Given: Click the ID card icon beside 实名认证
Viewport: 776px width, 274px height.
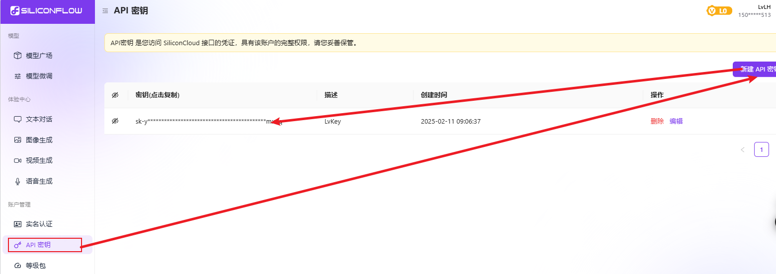Looking at the screenshot, I should click(17, 224).
